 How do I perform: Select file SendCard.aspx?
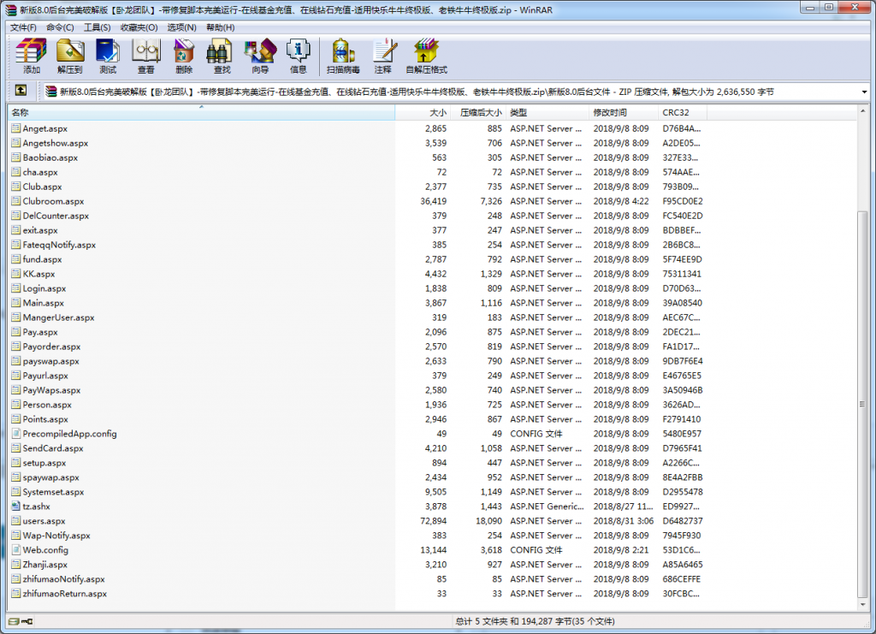click(53, 448)
